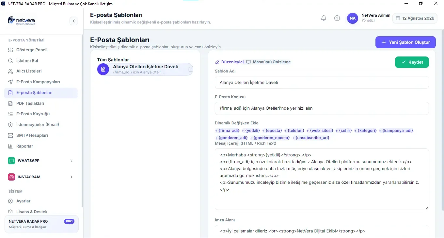This screenshot has height=238, width=444.
Task: Insert the {yetkili} variable
Action: 251,131
